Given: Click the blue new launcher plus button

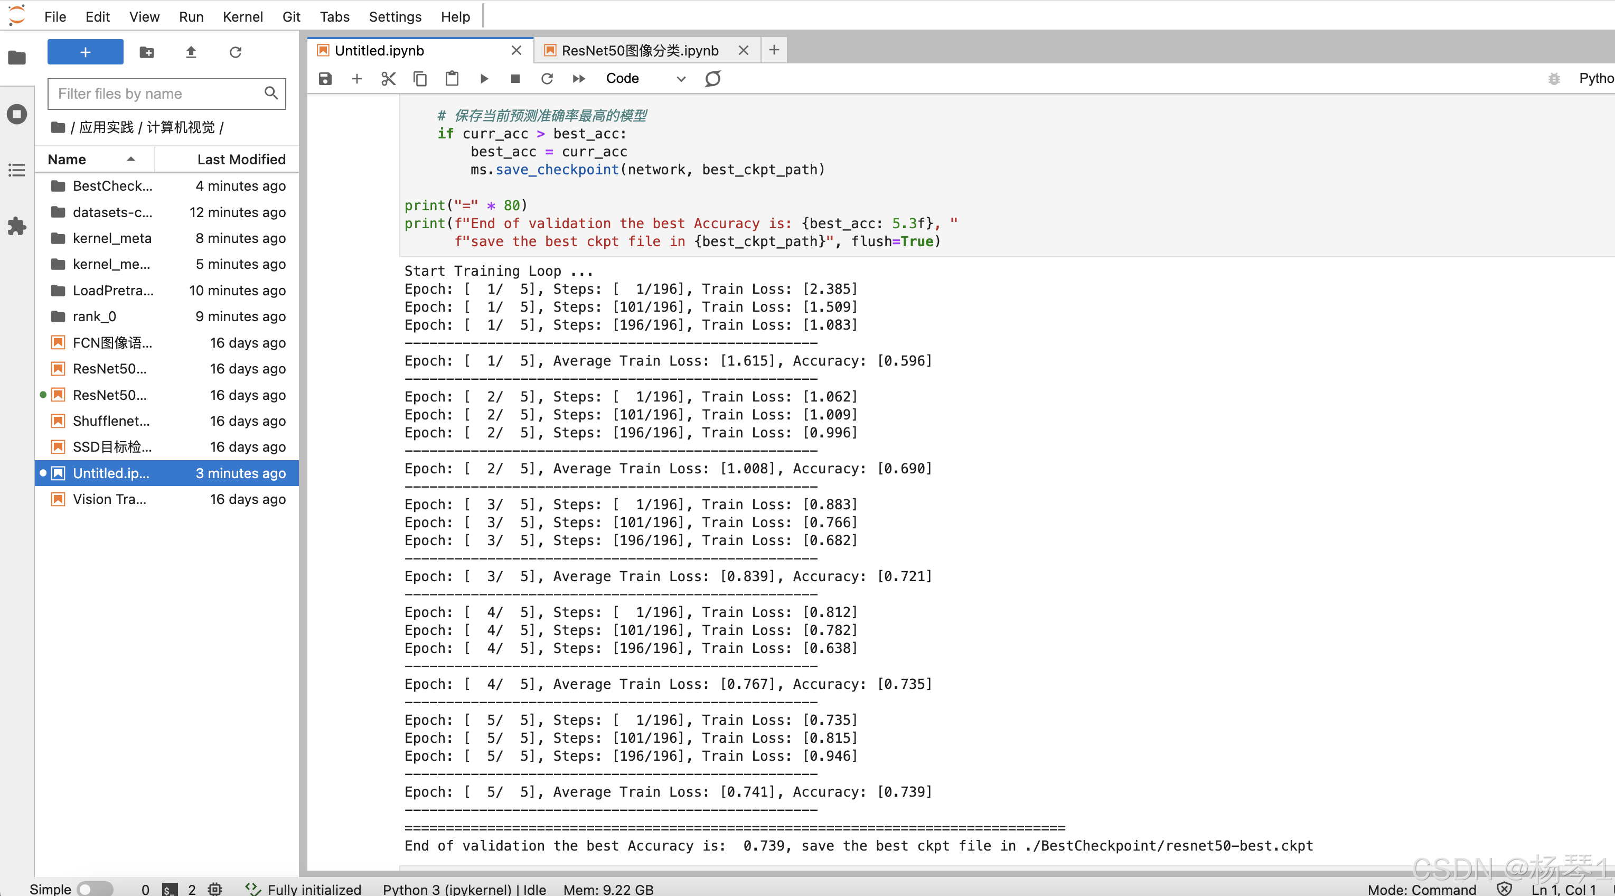Looking at the screenshot, I should [x=85, y=52].
